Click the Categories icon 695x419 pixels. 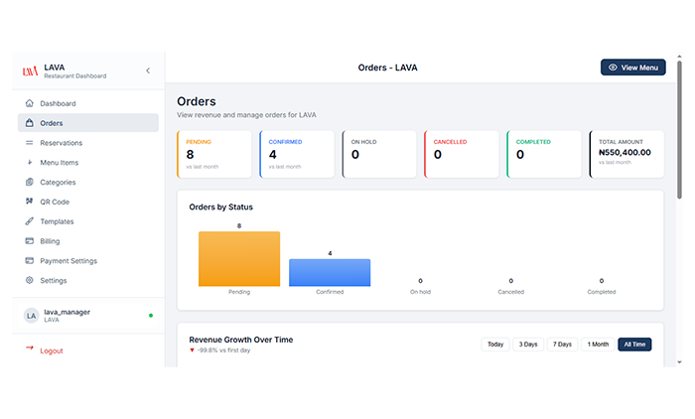pos(29,182)
